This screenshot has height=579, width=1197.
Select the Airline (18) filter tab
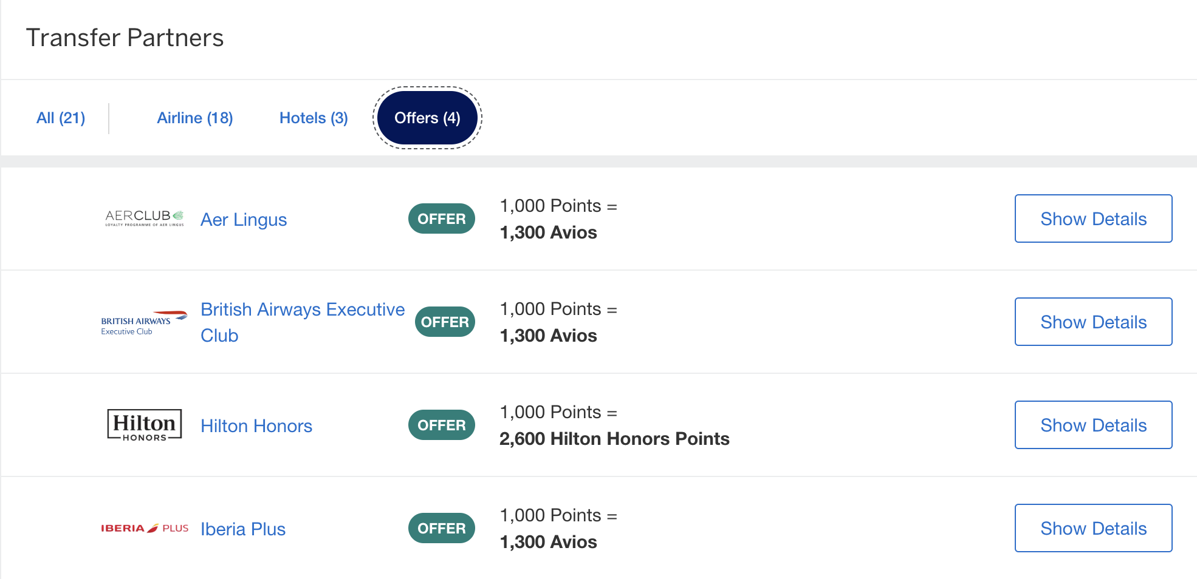(195, 118)
